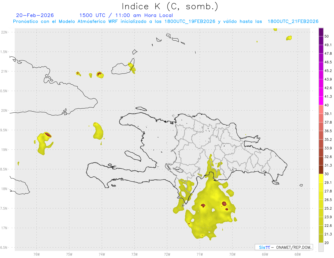This screenshot has width=334, height=258.
Task: Select the '20-Feb-2026' date text
Action: point(35,15)
